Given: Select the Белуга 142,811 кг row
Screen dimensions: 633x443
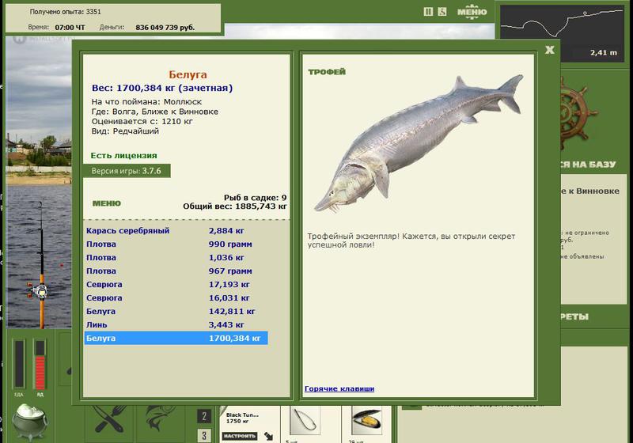Looking at the screenshot, I should click(x=176, y=311).
